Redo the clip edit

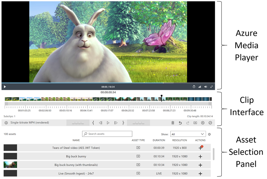click(x=188, y=123)
